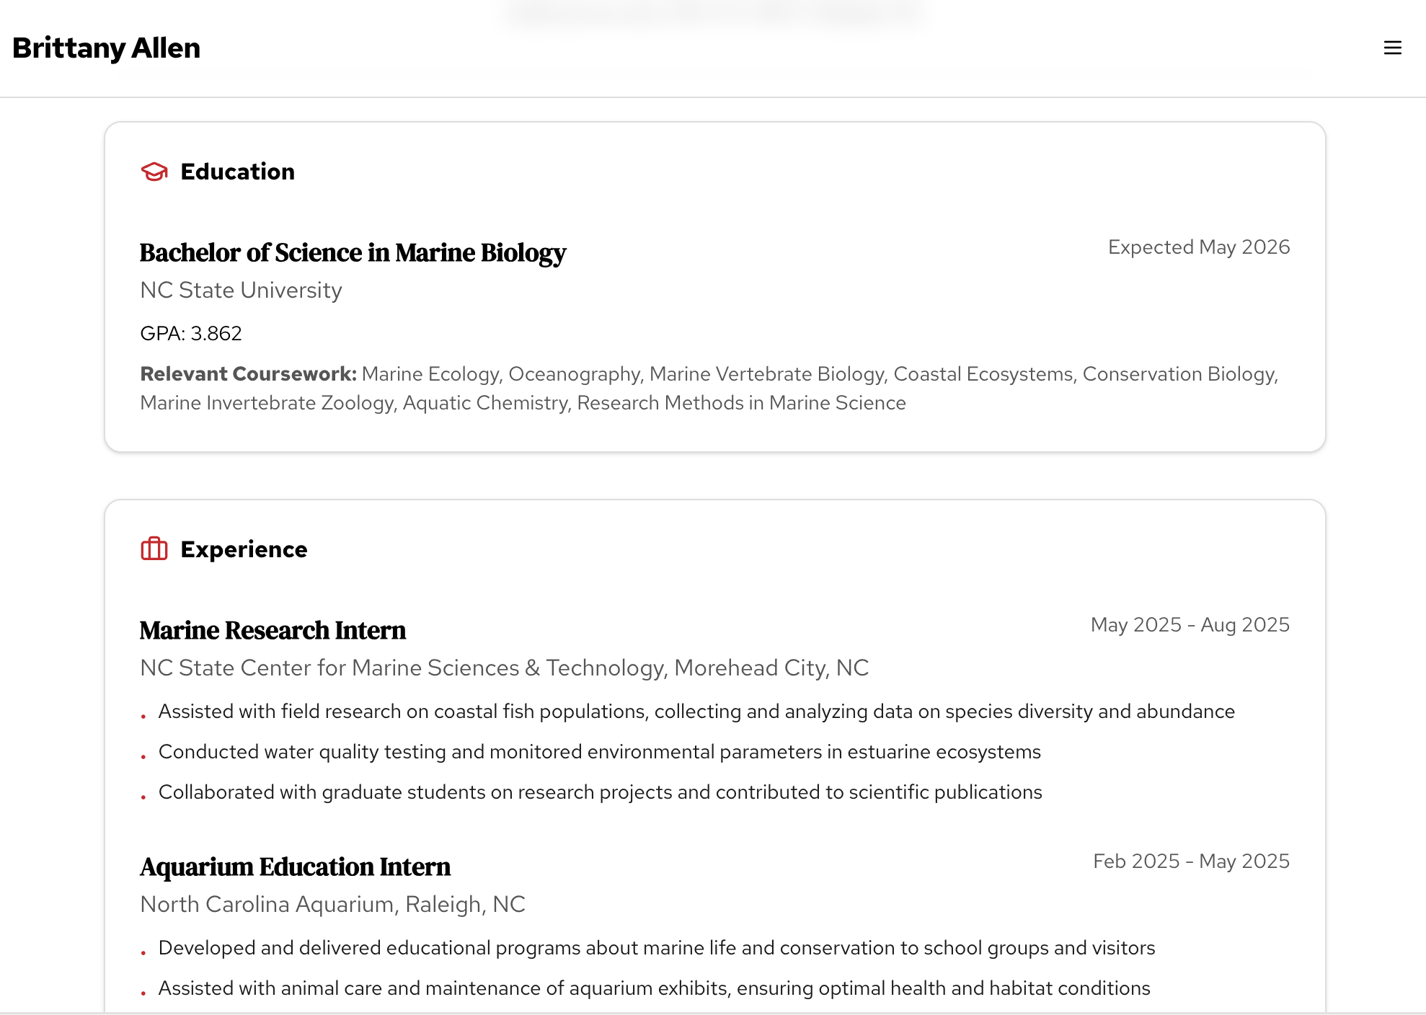Click the NC State University text
The height and width of the screenshot is (1015, 1426).
[x=241, y=291]
